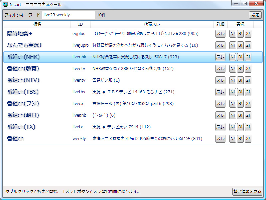Click 2! button in weekly row

click(248, 139)
